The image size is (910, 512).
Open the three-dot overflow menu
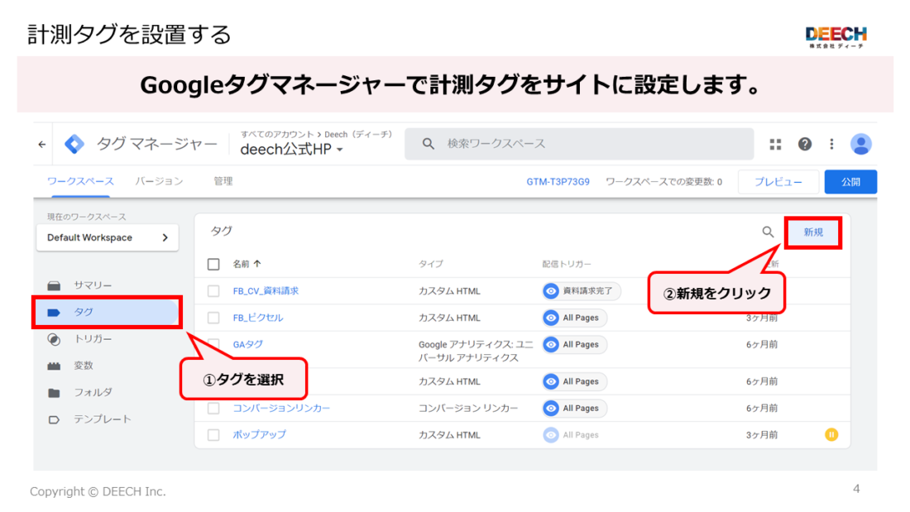point(831,144)
